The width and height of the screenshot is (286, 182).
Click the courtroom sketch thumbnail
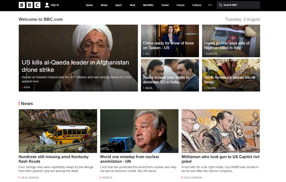click(x=221, y=131)
